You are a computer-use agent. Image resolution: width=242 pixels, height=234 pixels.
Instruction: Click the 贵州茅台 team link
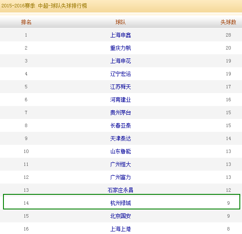120,112
